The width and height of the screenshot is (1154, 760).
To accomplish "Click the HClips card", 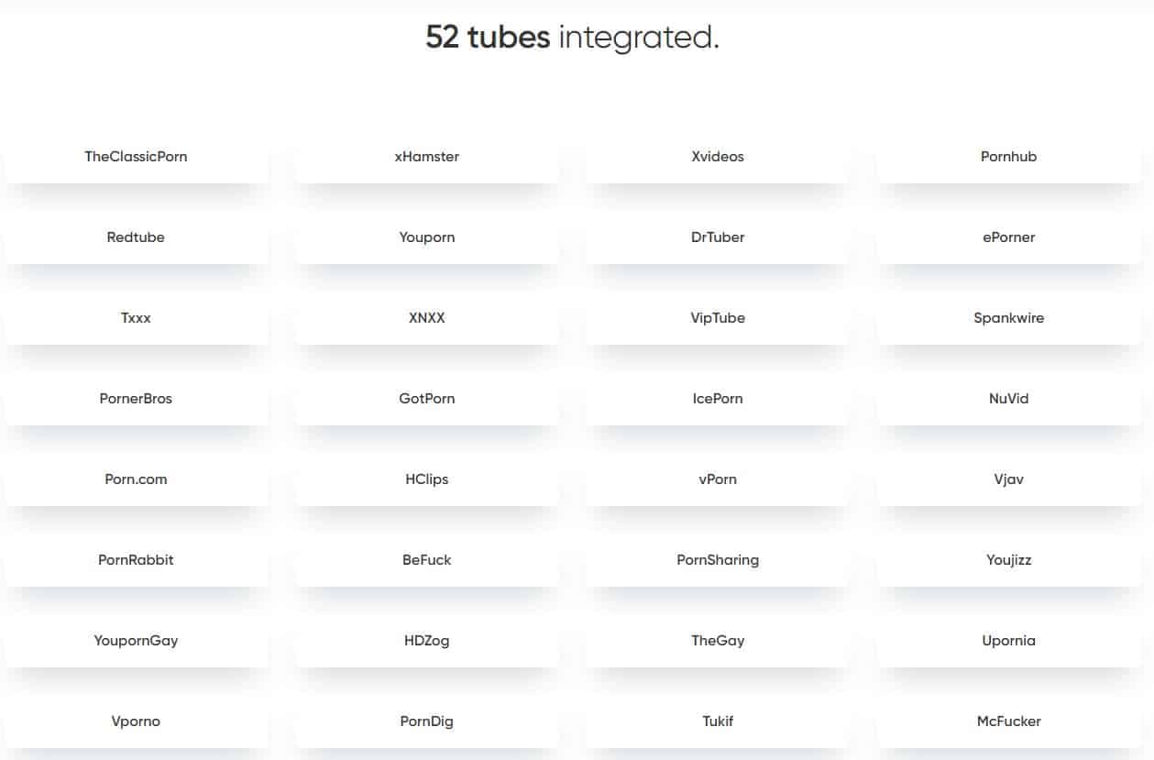I will [427, 479].
